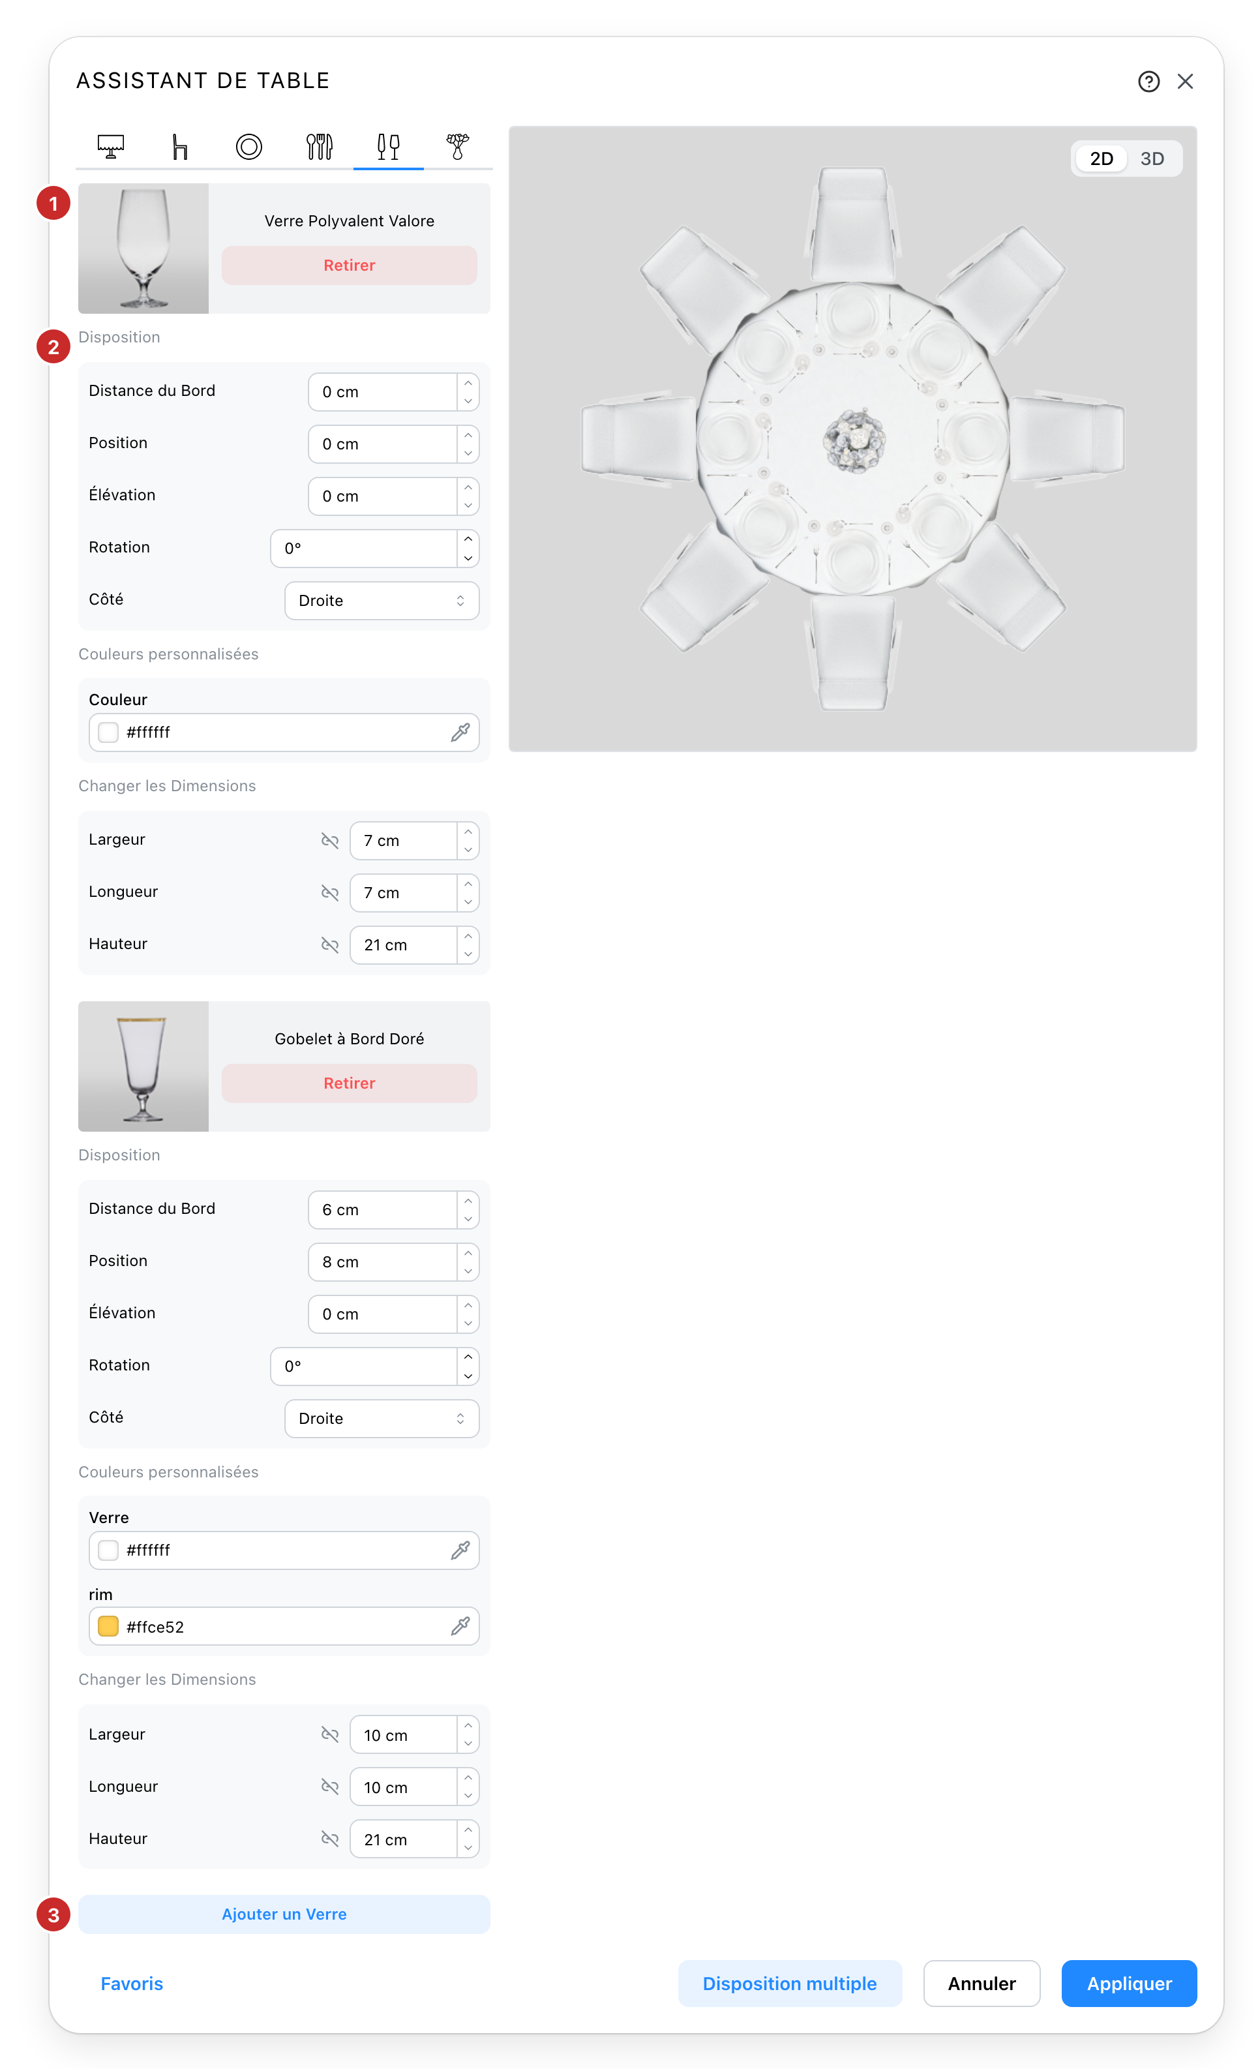This screenshot has height=2069, width=1260.
Task: Toggle link icon next to first Largeur
Action: click(330, 841)
